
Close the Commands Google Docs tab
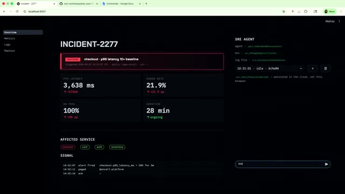[x=140, y=4]
